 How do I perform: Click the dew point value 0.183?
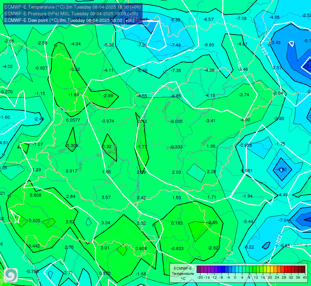[x=177, y=223]
